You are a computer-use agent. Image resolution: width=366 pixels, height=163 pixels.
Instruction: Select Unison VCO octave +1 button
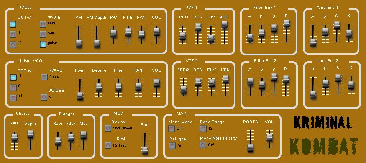click(13, 98)
